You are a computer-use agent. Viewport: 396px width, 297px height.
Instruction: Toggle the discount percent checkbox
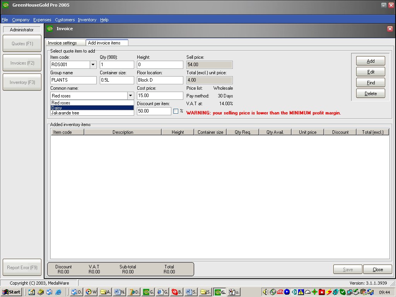coord(176,111)
